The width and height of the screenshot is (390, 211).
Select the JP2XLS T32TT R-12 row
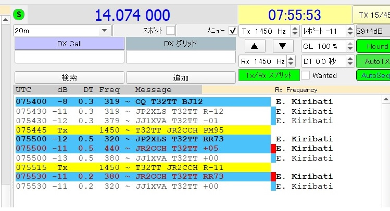pos(143,111)
